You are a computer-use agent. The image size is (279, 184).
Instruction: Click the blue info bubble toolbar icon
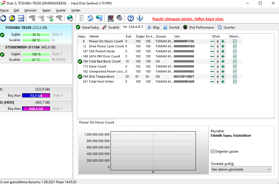139,18
